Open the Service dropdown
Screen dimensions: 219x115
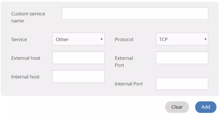78,39
